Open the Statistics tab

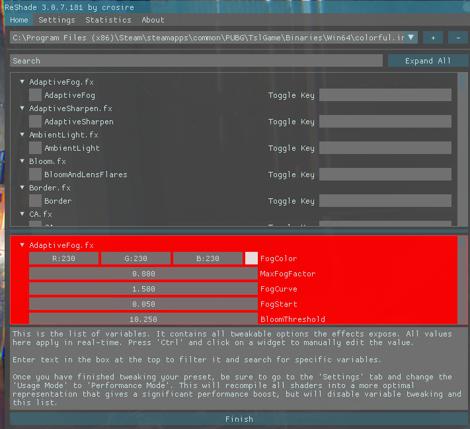[x=108, y=20]
